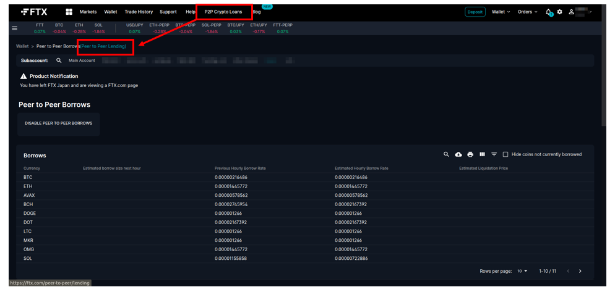Image resolution: width=615 pixels, height=295 pixels.
Task: Open the SOL-PERP market ticker
Action: click(212, 28)
